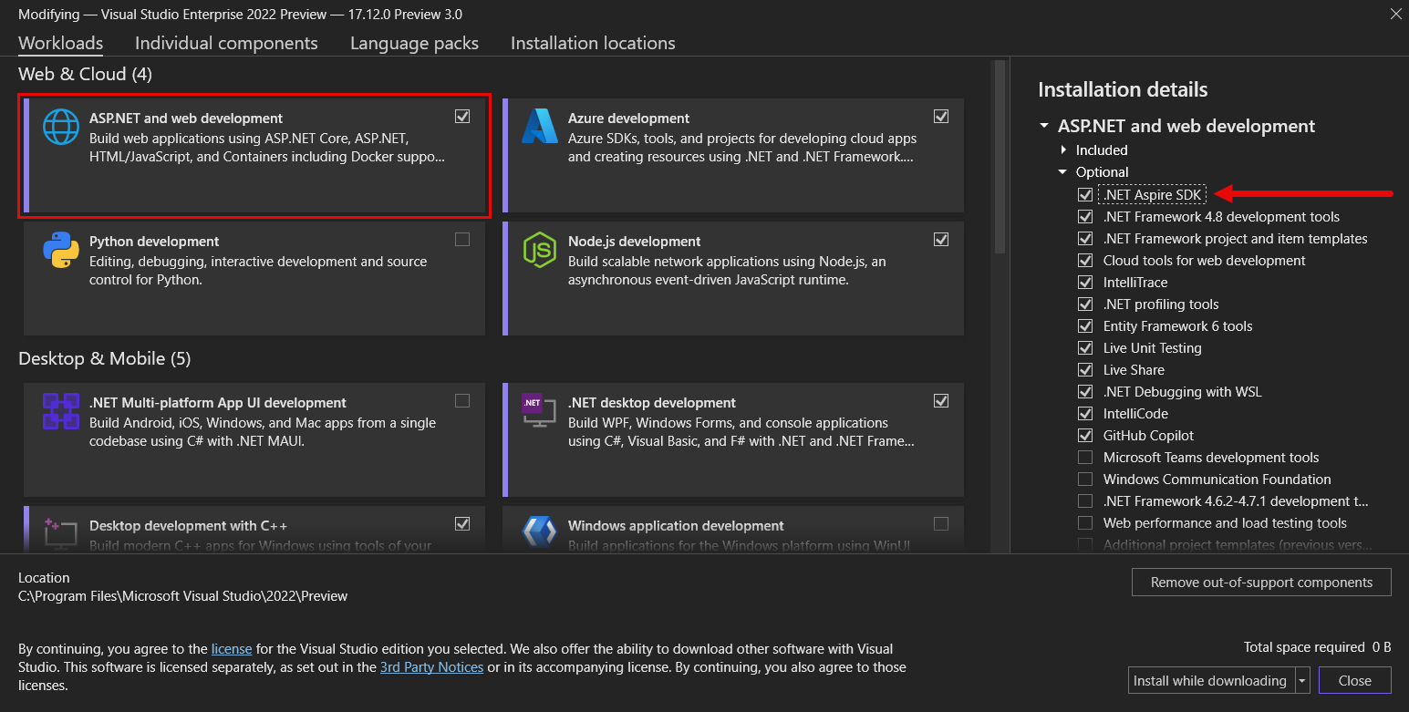The image size is (1409, 712).
Task: Enable .NET Framework 4.6.2-4.7.1 development tools
Action: [x=1085, y=501]
